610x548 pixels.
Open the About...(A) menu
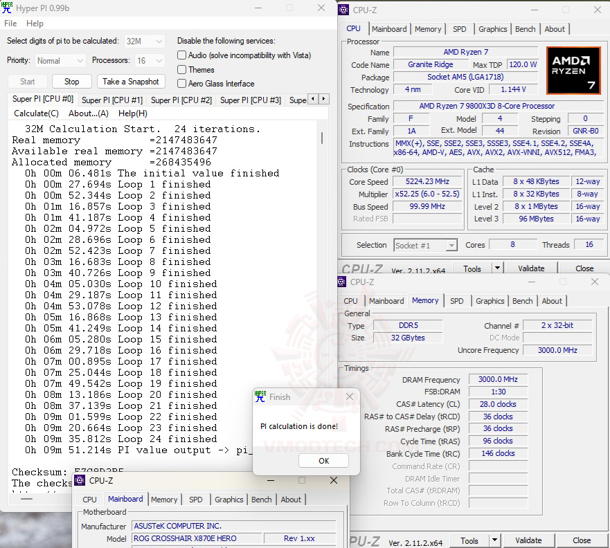(x=89, y=113)
